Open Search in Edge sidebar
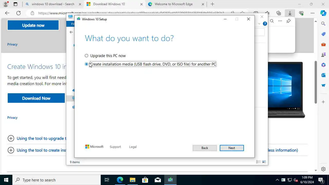 [323, 24]
